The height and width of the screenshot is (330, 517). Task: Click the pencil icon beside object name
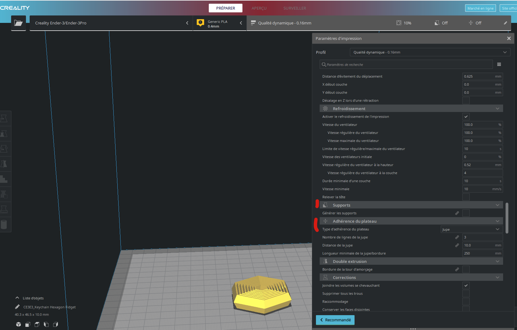point(17,307)
